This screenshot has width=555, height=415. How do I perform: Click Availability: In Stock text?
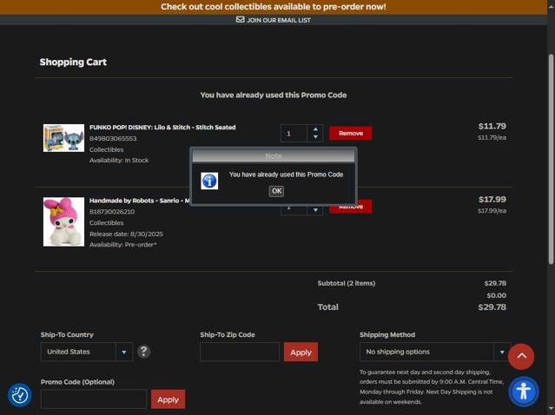(x=119, y=161)
